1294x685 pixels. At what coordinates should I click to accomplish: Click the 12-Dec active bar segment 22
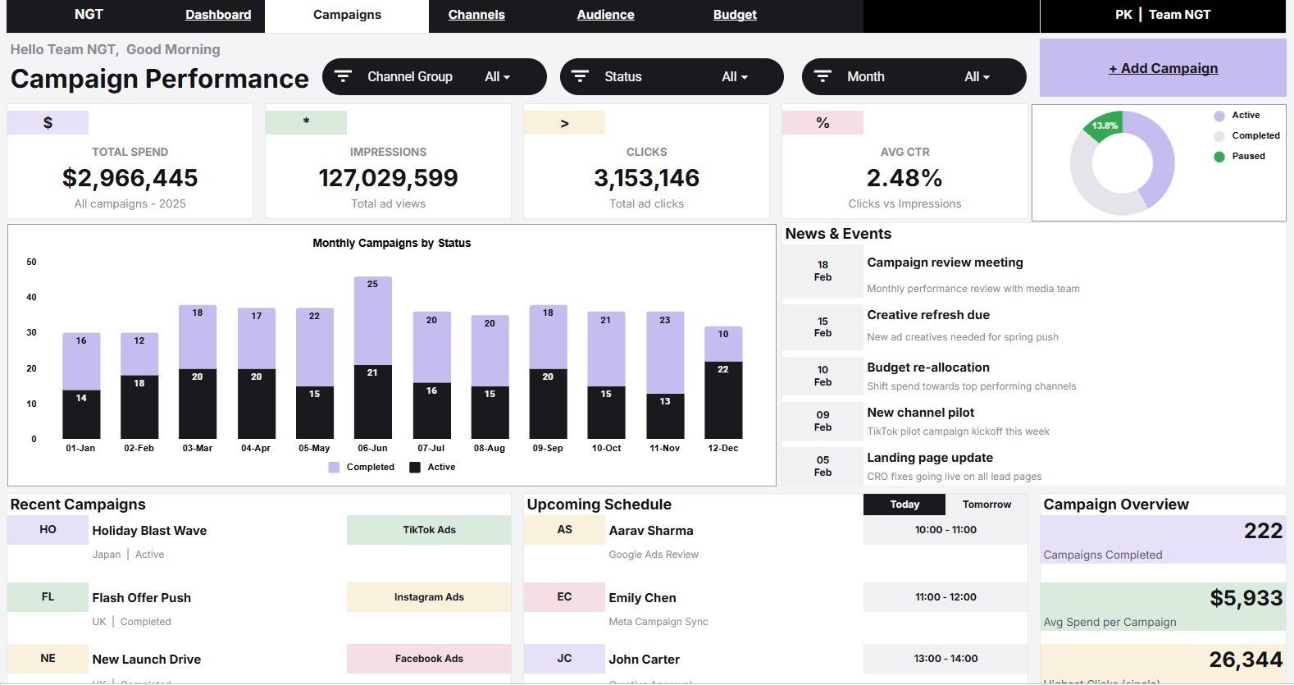(x=723, y=400)
